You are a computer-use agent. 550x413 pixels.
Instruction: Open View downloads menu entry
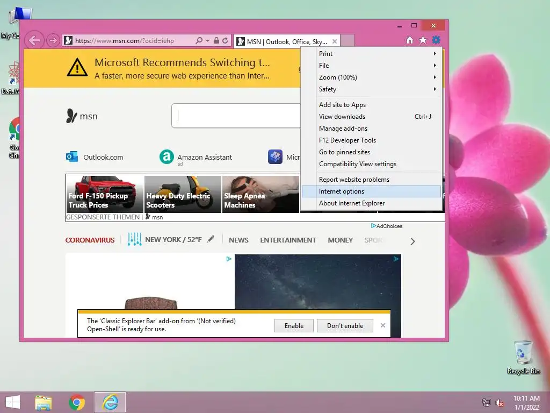pos(372,117)
